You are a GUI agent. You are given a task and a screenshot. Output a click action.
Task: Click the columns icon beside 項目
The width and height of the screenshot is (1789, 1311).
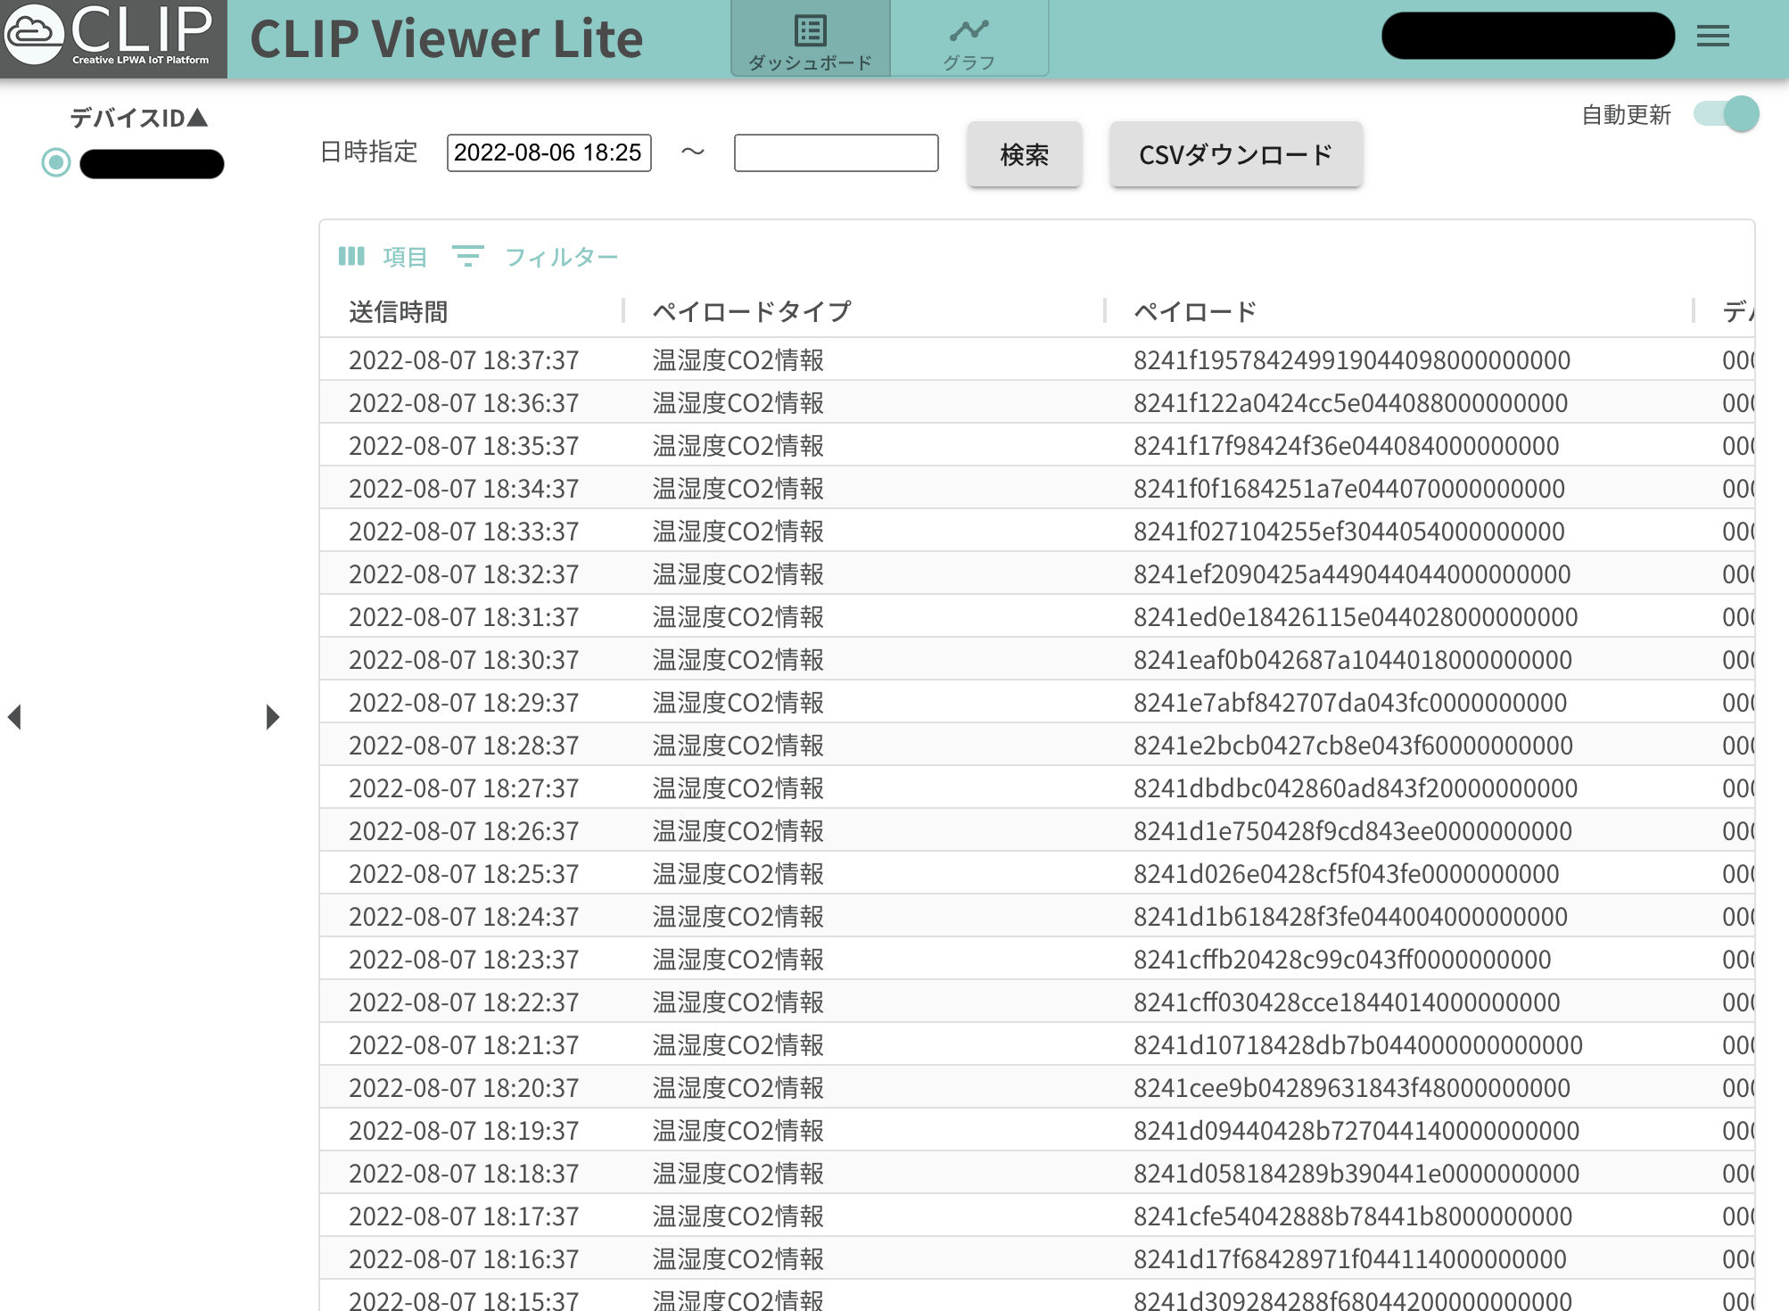pos(351,257)
